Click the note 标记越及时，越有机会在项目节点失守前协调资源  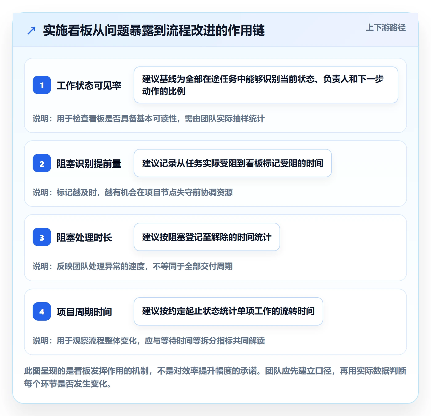click(x=133, y=192)
